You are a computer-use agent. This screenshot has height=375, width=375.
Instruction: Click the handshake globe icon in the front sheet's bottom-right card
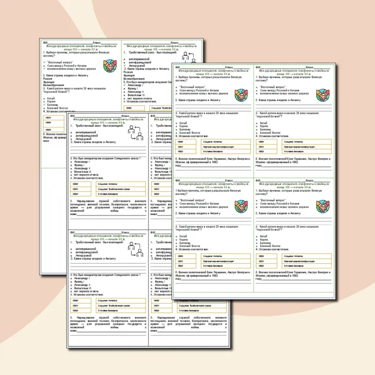(x=322, y=206)
